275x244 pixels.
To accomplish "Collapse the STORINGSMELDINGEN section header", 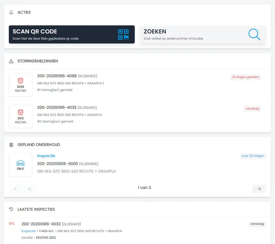I will pyautogui.click(x=38, y=61).
